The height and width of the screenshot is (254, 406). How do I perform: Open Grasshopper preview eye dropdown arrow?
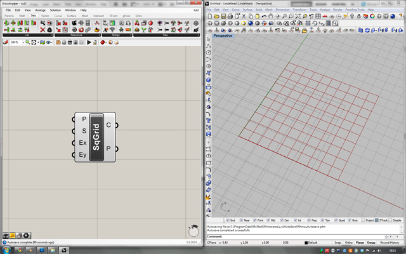[x=52, y=43]
